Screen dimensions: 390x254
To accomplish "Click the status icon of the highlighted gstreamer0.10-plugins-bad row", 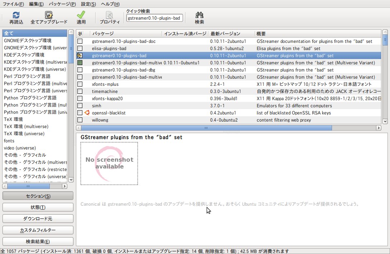I will pos(80,55).
